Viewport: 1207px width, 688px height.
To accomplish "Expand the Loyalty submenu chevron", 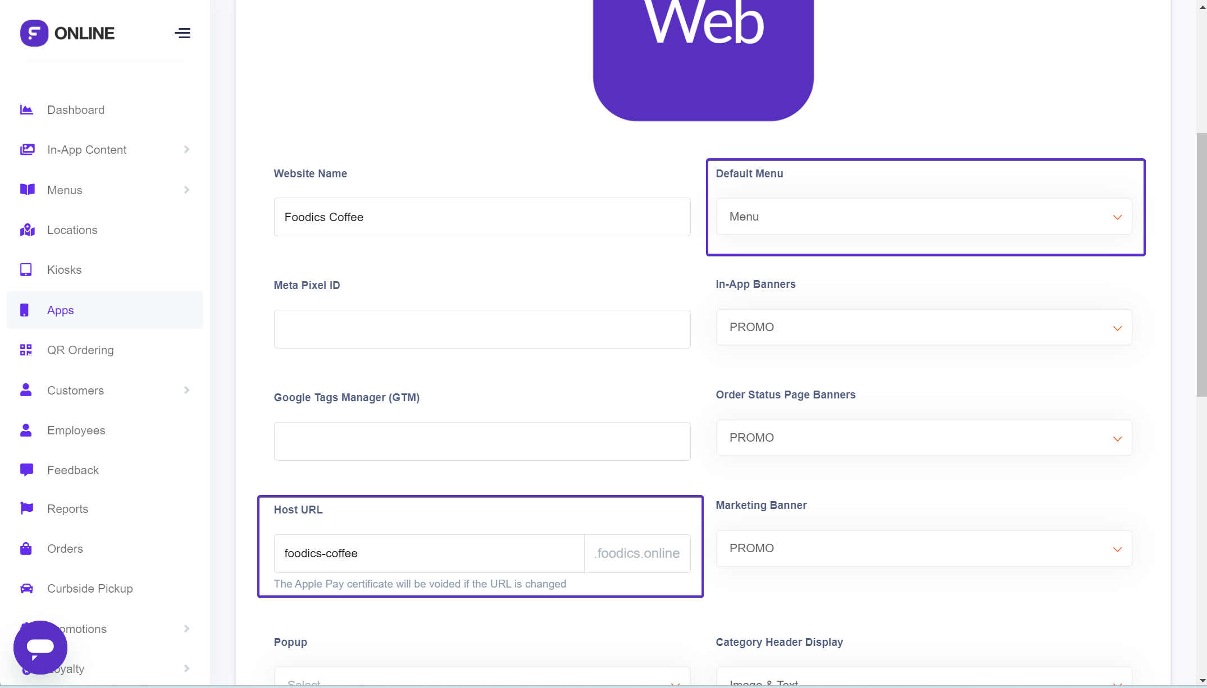I will [187, 668].
